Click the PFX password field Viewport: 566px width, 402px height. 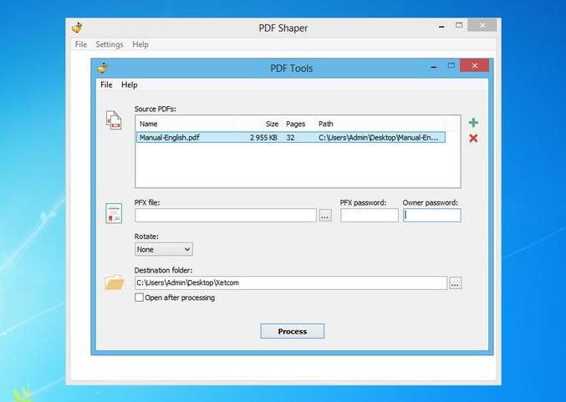(x=370, y=216)
